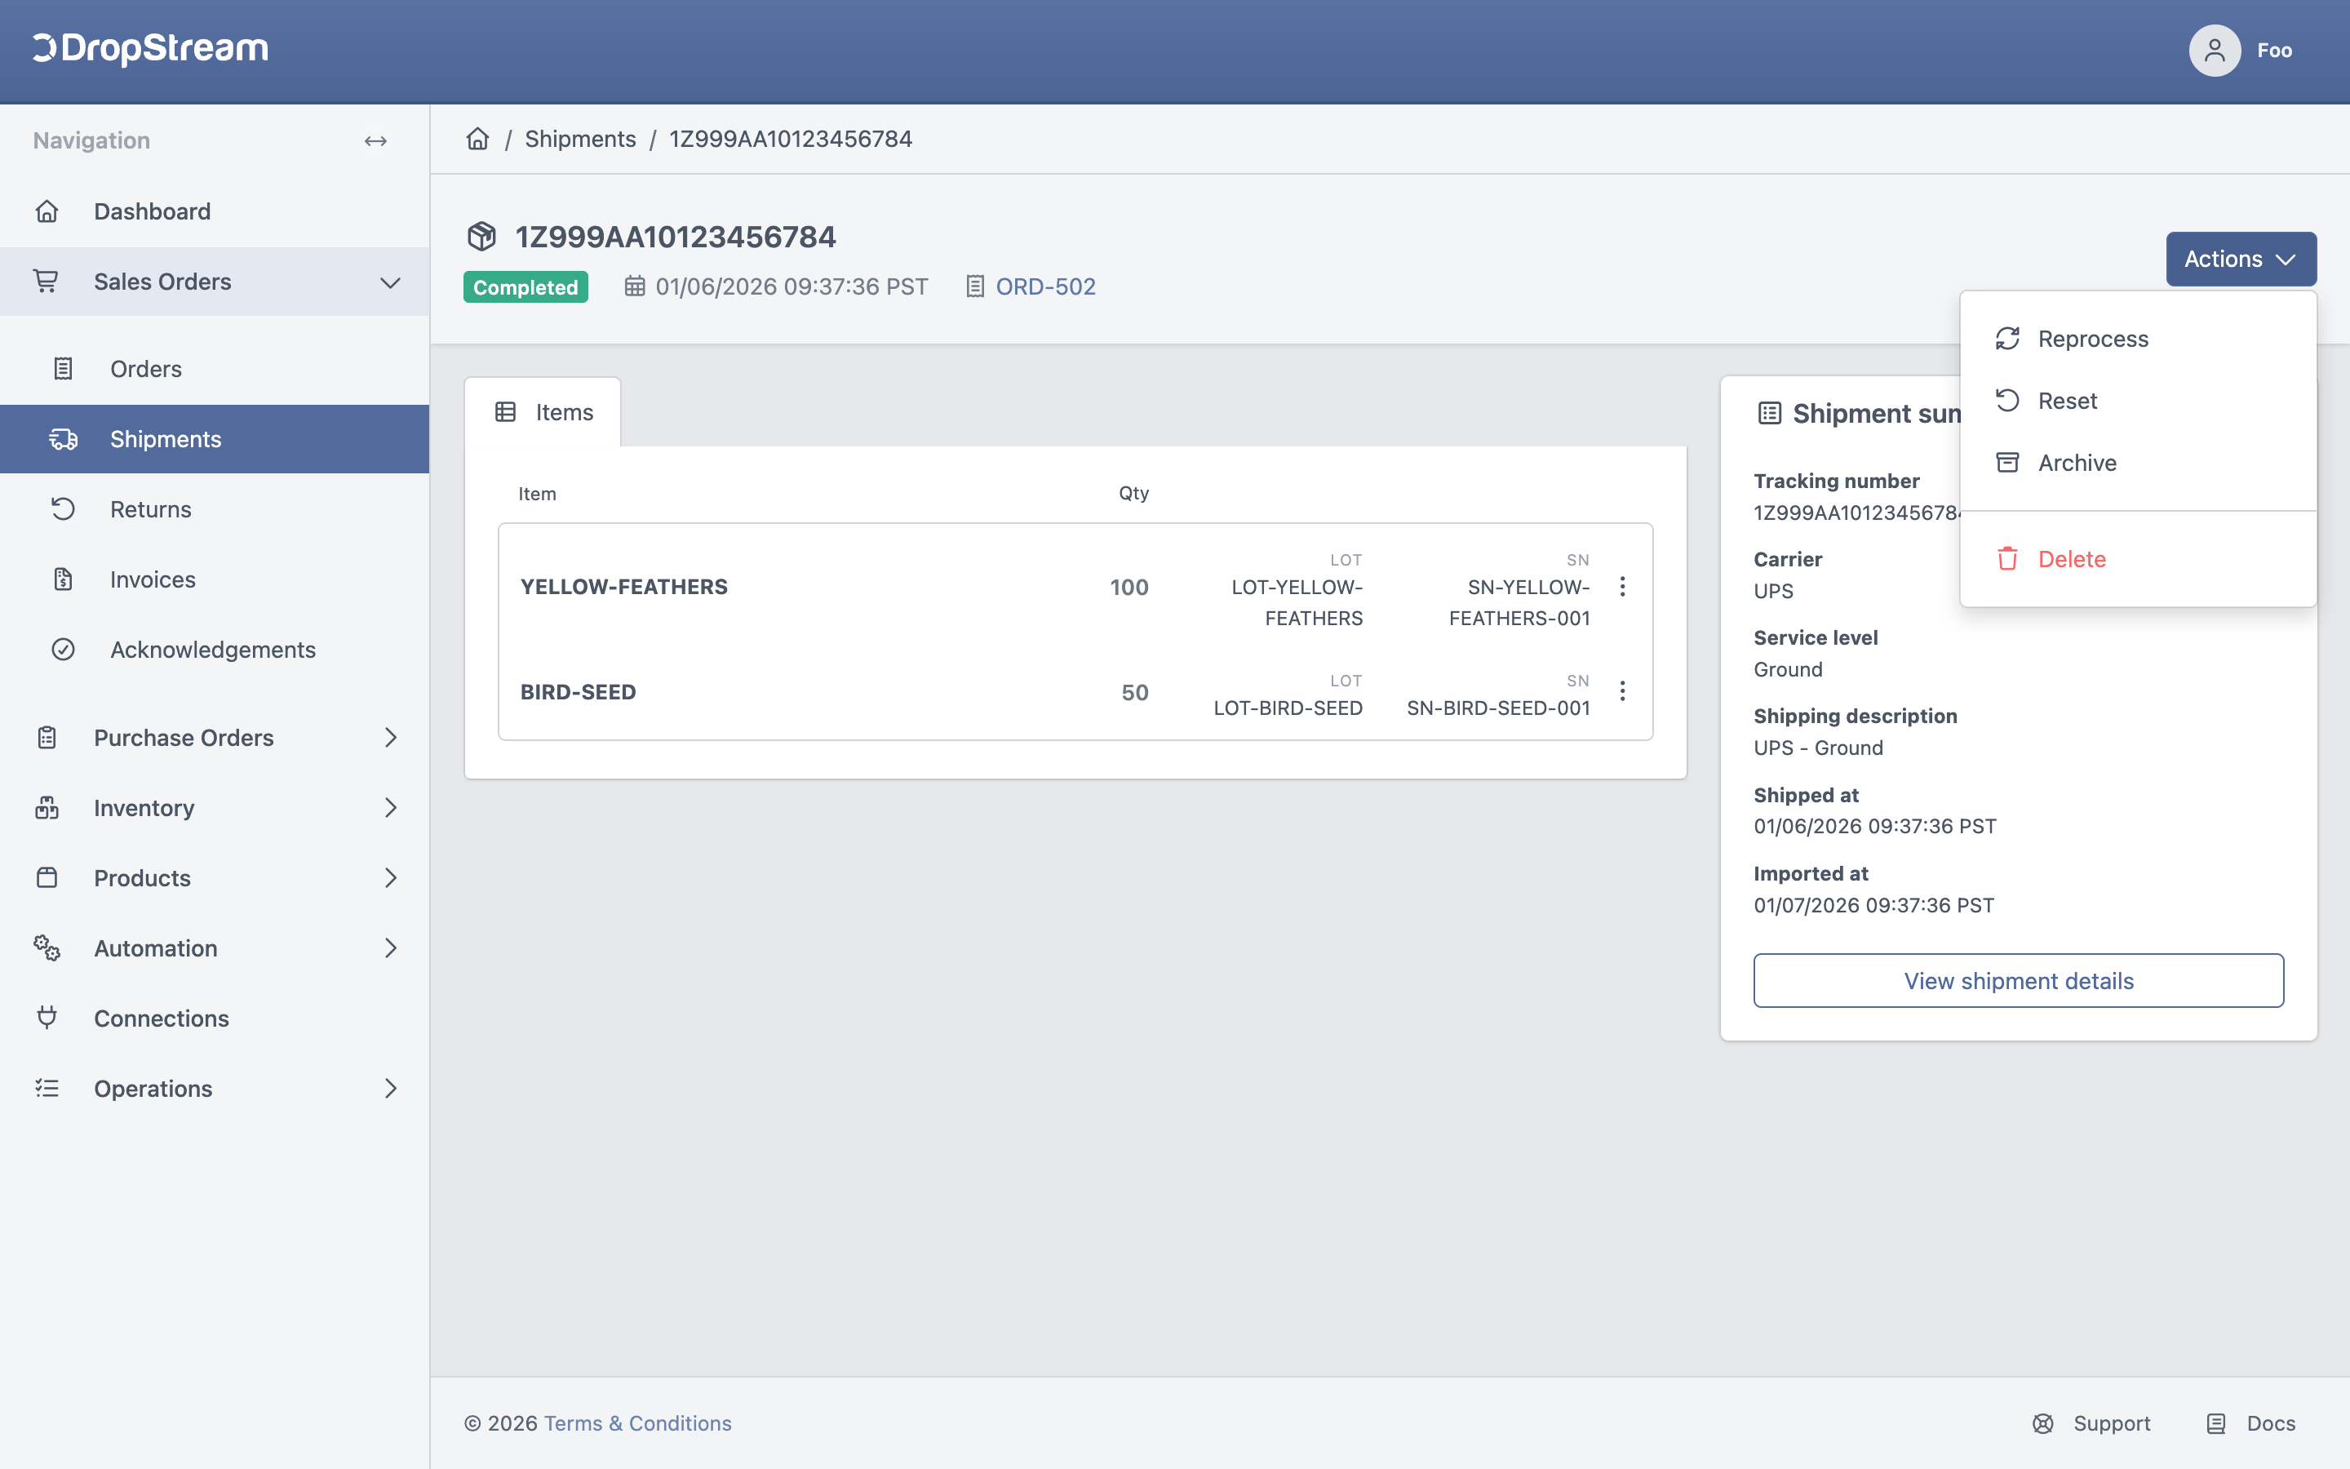This screenshot has height=1469, width=2350.
Task: Click the Sales Orders cart icon
Action: [x=47, y=282]
